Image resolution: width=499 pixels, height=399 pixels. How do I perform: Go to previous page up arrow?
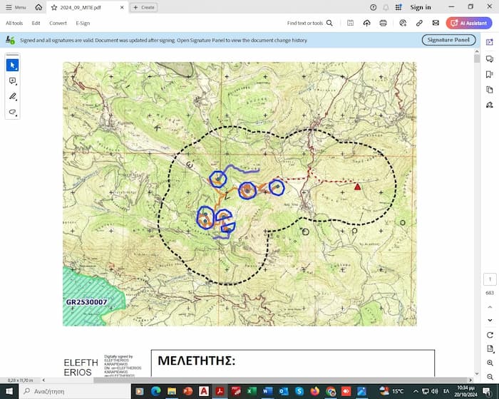pos(490,307)
